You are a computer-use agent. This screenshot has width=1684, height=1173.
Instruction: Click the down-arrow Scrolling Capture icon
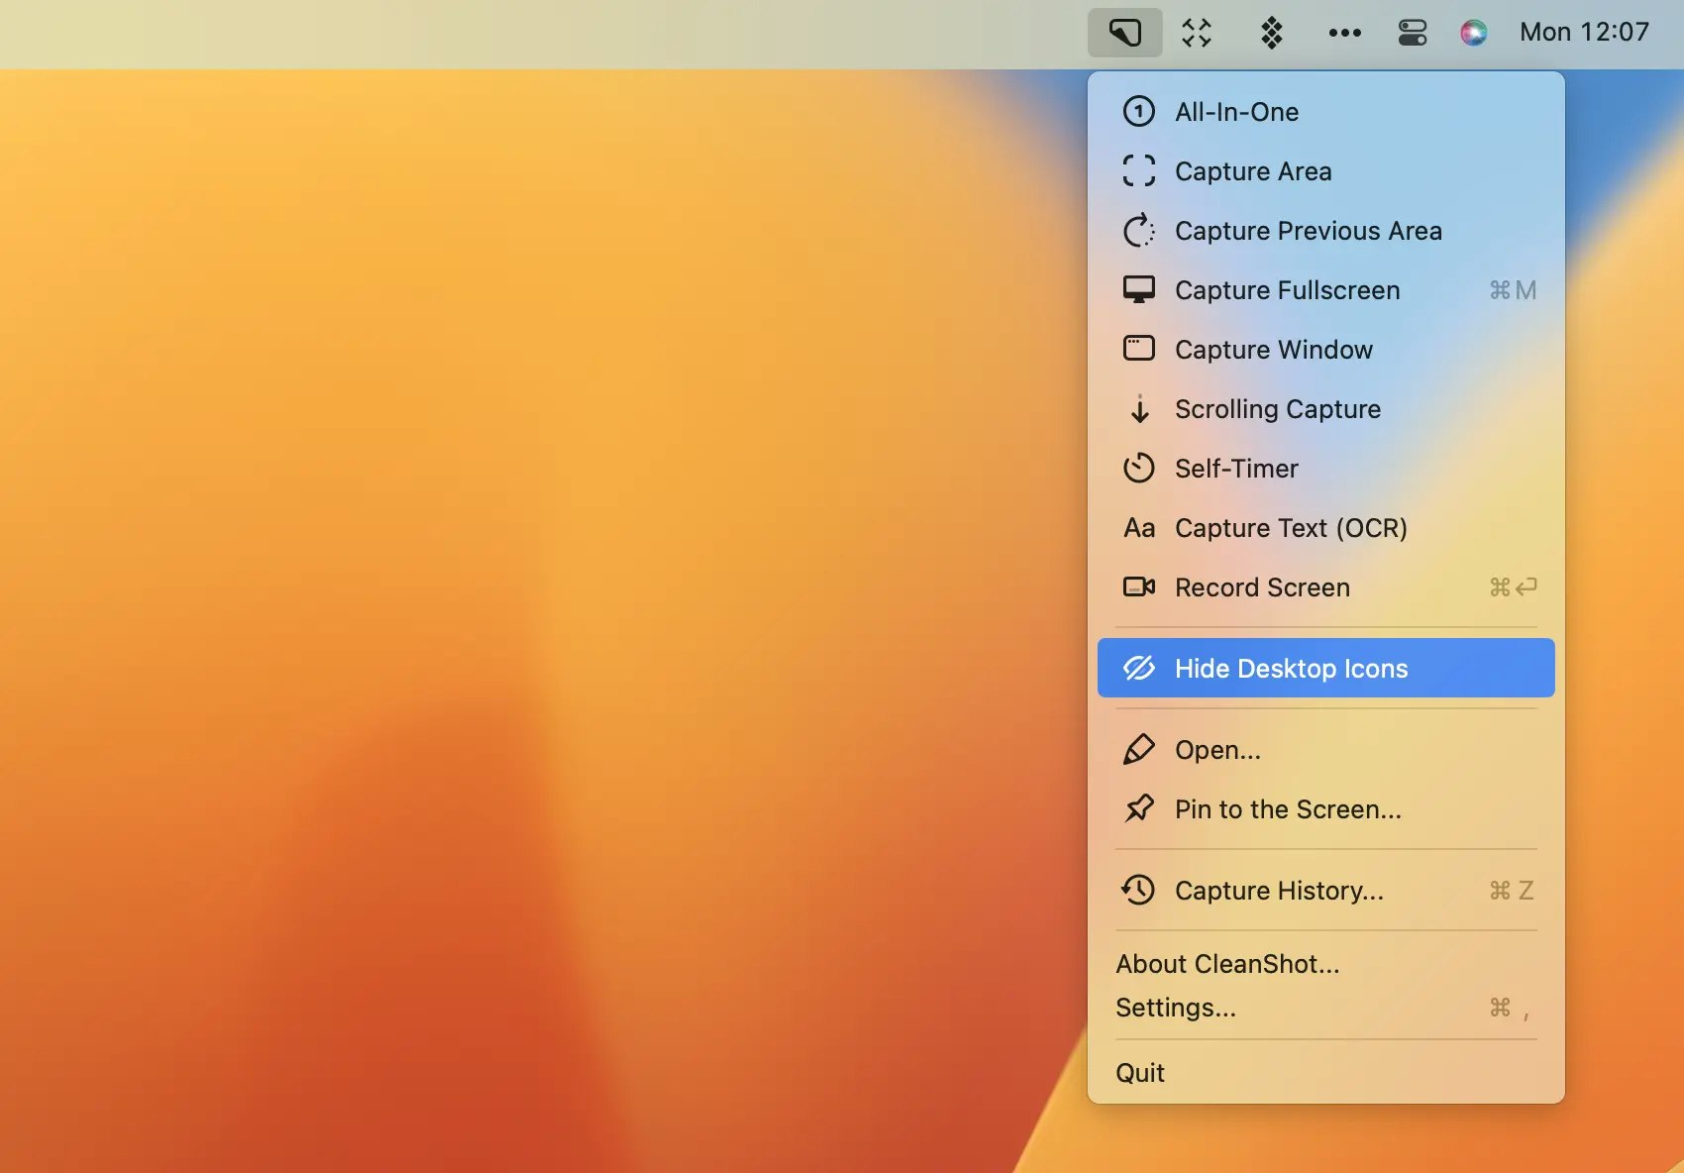(1140, 408)
